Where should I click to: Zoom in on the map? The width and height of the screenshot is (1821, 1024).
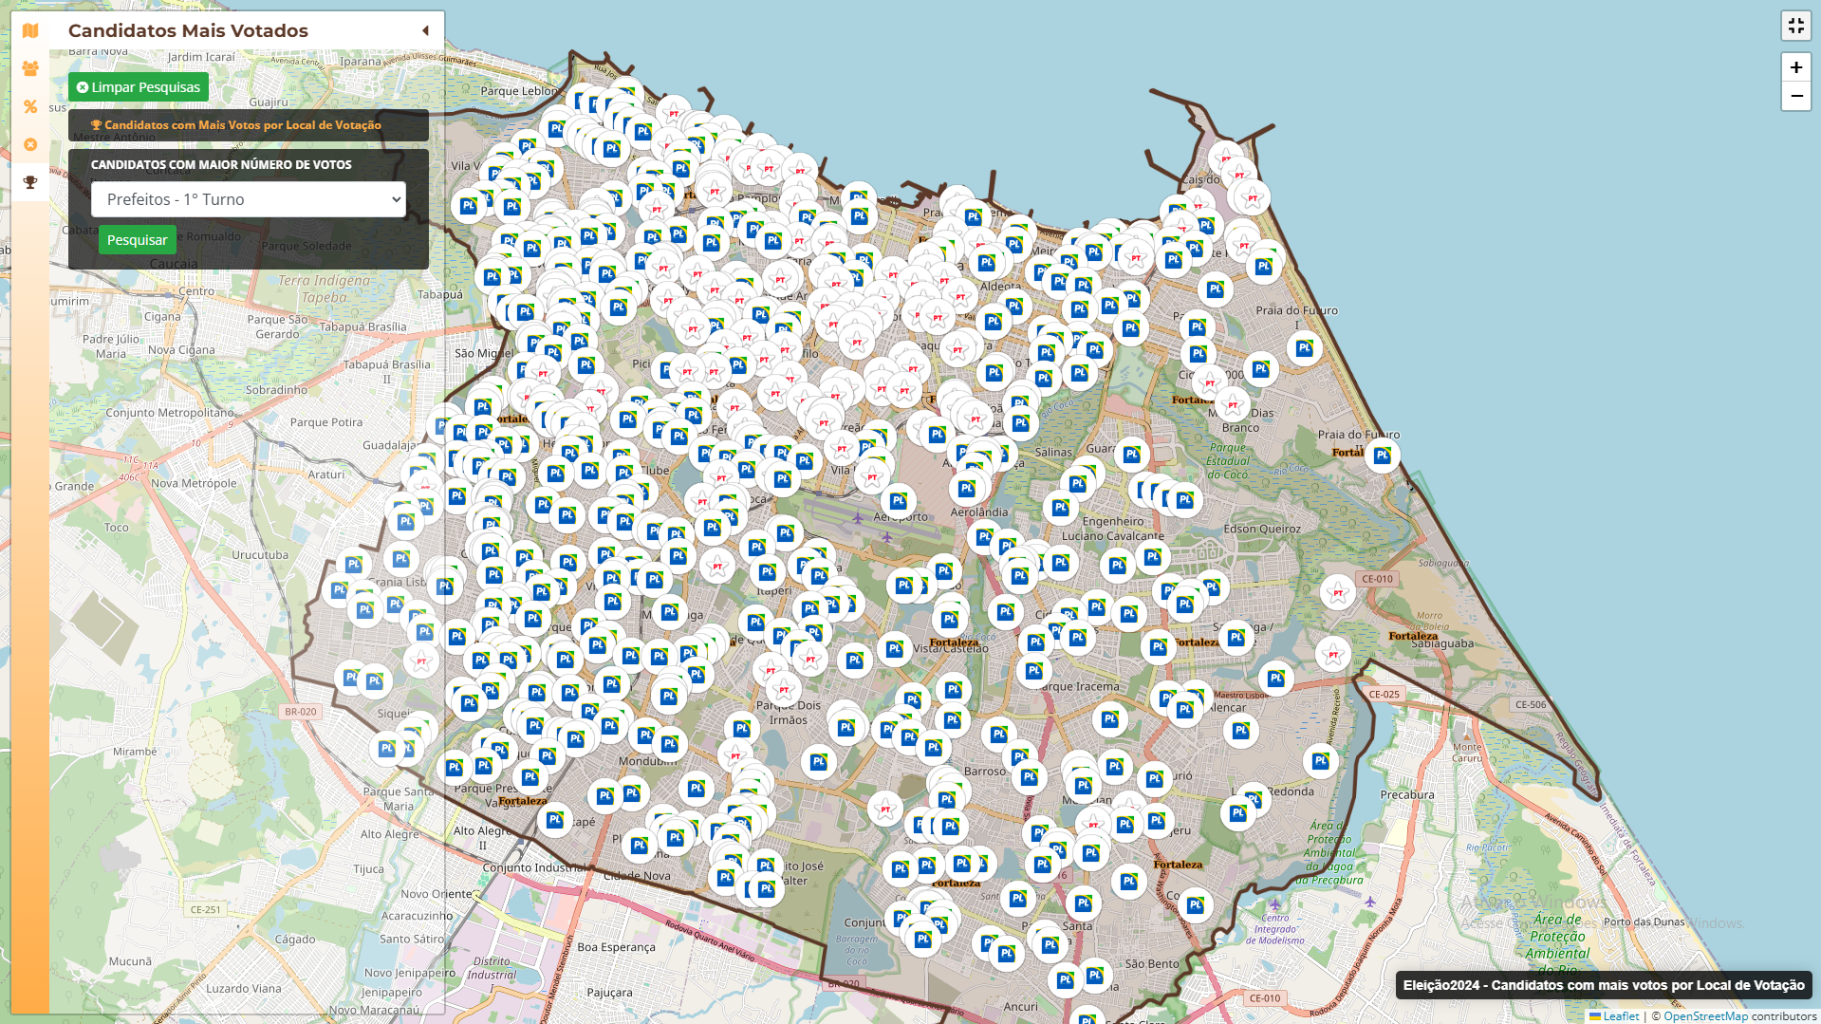(x=1795, y=67)
